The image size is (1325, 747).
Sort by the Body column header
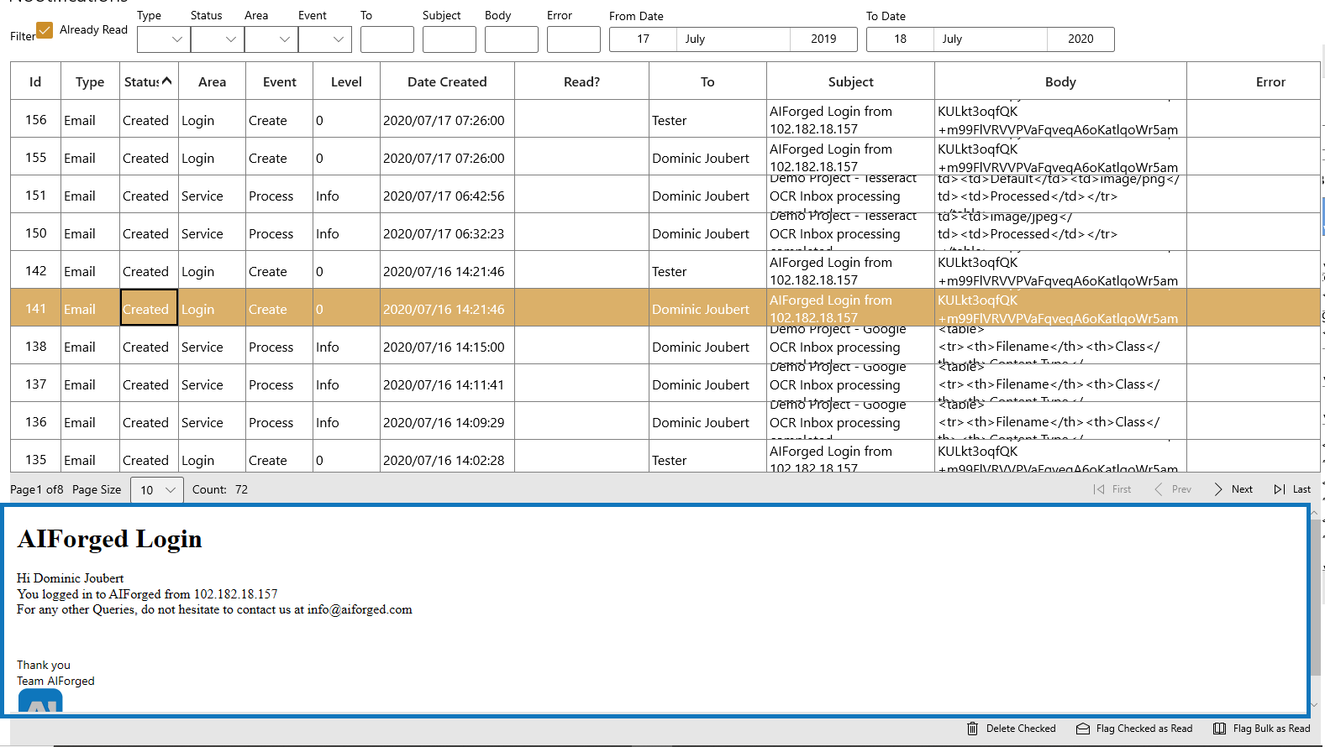coord(1060,81)
